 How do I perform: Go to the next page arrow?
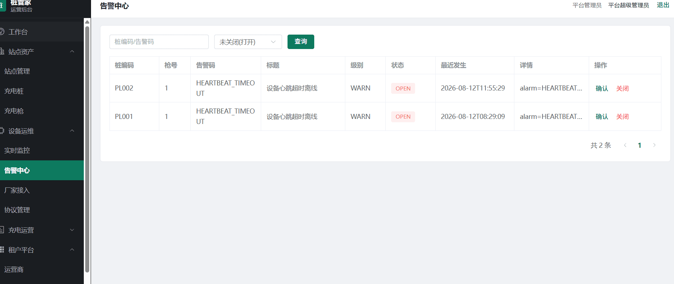click(654, 145)
